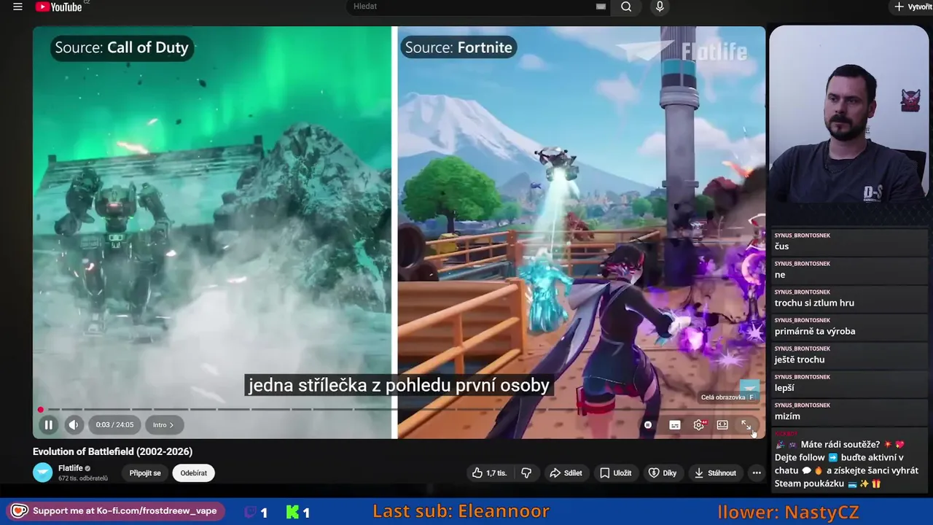
Task: Click the Source: Call of Duty label
Action: point(122,47)
